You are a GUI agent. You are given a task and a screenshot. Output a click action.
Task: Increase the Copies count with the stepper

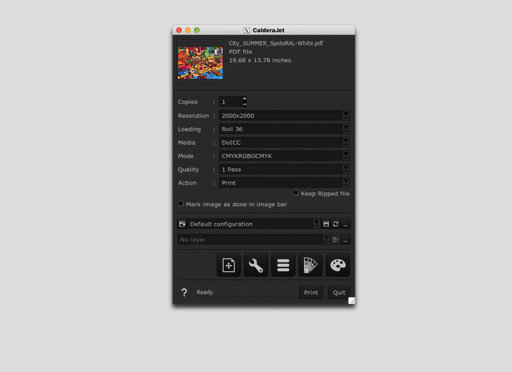pos(244,99)
